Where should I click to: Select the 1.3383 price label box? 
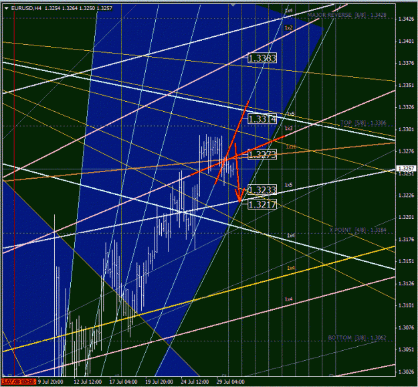262,58
